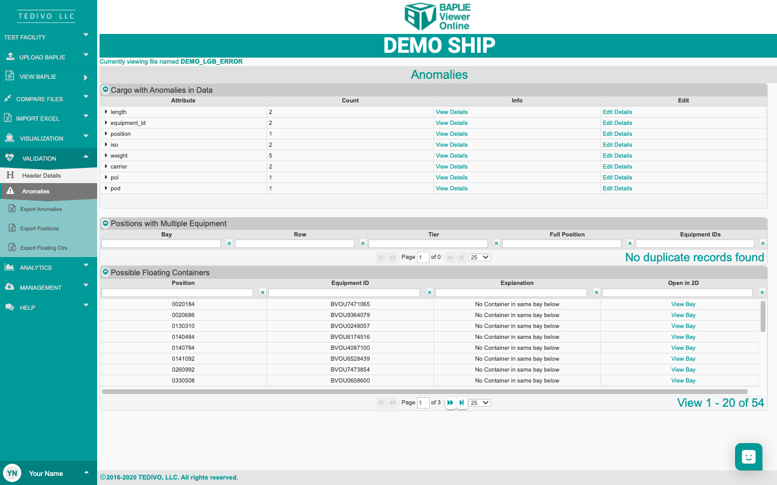Click View Details for length anomalies

(451, 112)
